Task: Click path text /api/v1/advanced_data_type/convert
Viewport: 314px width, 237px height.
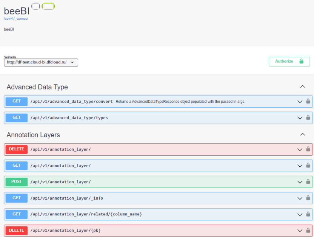Action: coord(71,101)
